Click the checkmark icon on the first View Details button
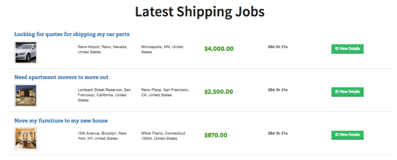The image size is (397, 160). tap(337, 49)
